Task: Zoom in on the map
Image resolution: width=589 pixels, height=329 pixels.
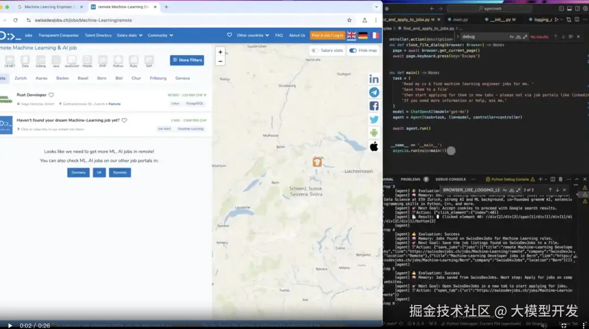Action: coord(220,52)
